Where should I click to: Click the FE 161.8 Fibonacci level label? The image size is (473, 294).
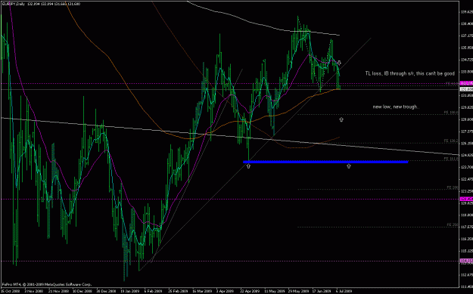(451, 159)
